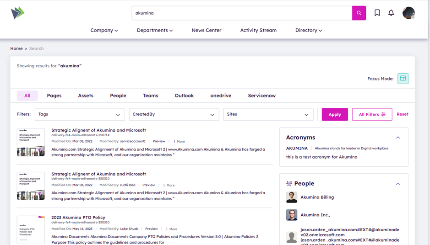This screenshot has width=430, height=245.
Task: Click the search box containing akumina
Action: point(242,13)
